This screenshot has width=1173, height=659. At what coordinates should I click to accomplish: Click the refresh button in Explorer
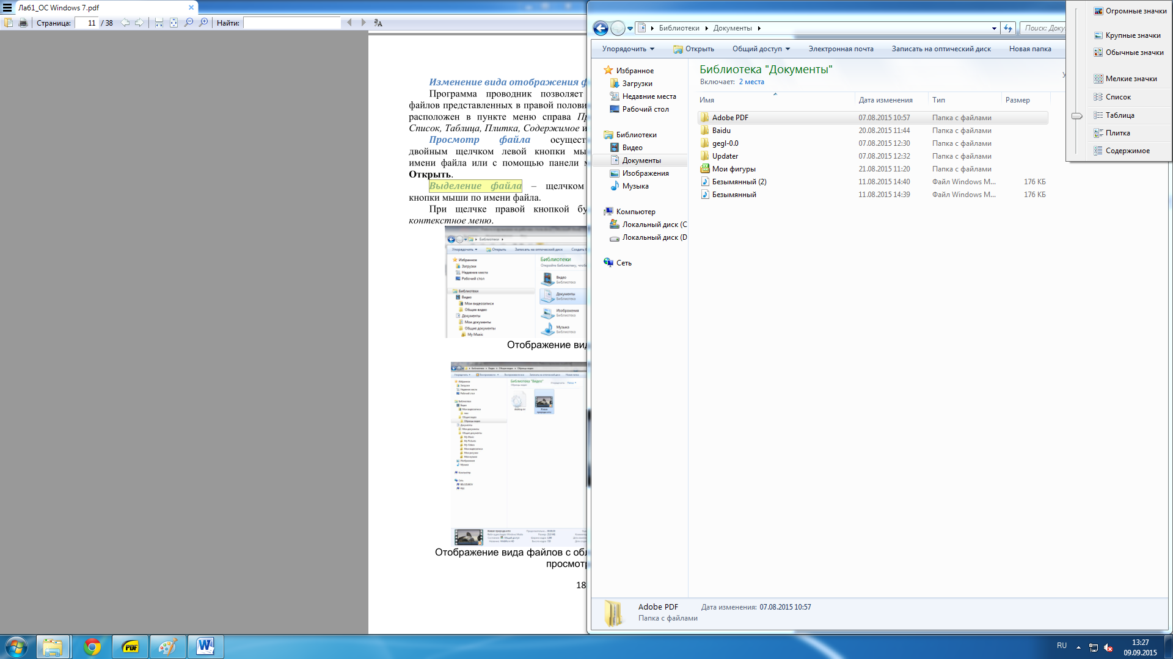pyautogui.click(x=1008, y=28)
